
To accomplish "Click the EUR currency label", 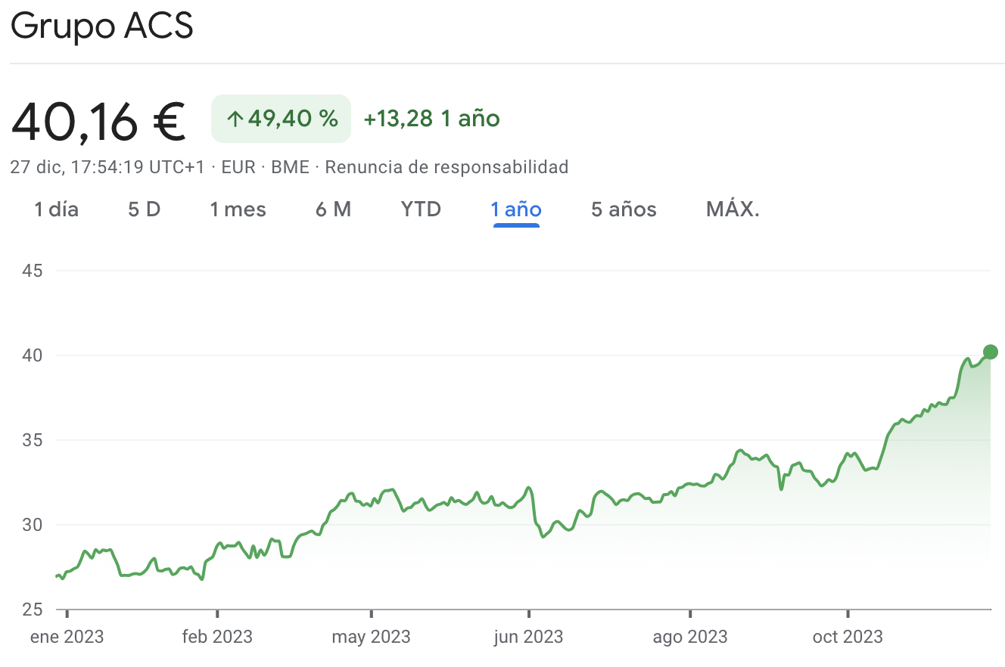I will click(x=238, y=167).
